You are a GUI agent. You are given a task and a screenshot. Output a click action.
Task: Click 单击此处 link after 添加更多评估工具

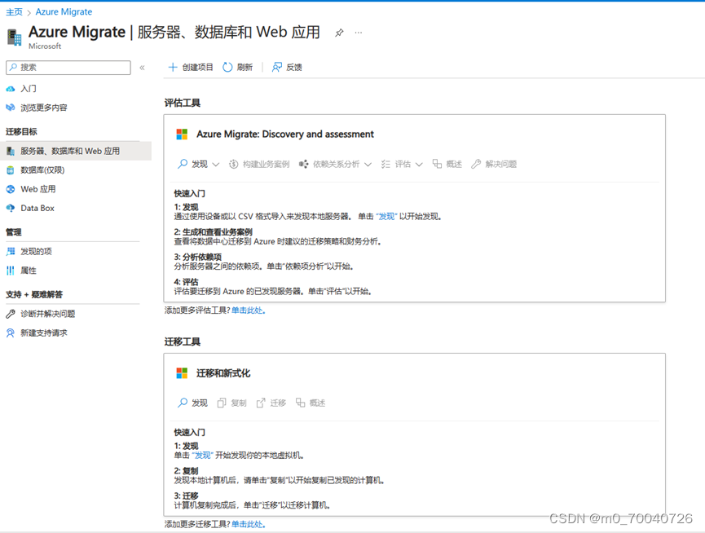click(x=247, y=310)
